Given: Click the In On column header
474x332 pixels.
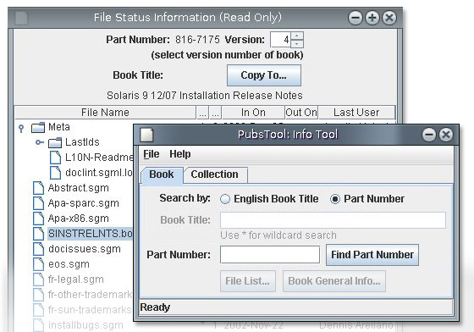Looking at the screenshot, I should click(253, 113).
